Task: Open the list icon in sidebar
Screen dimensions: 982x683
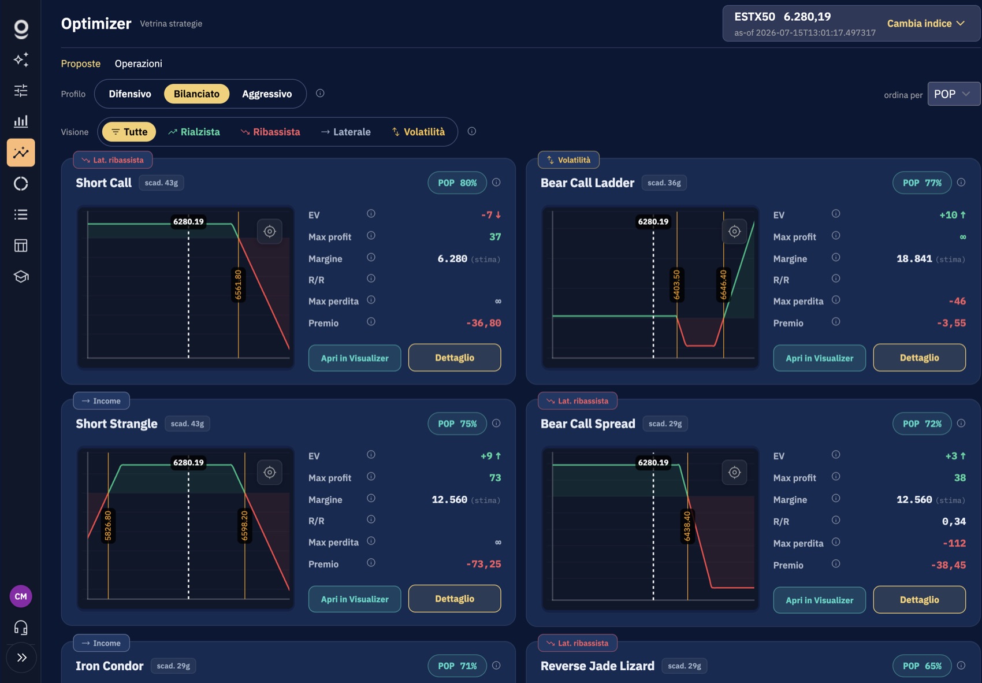Action: pyautogui.click(x=21, y=215)
